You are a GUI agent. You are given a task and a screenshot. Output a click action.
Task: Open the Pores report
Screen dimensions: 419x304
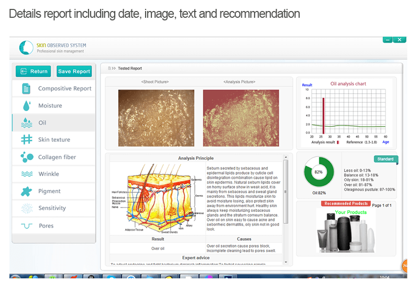pyautogui.click(x=54, y=226)
